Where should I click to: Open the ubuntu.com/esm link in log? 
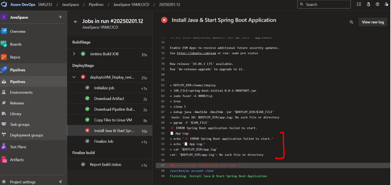click(196, 53)
